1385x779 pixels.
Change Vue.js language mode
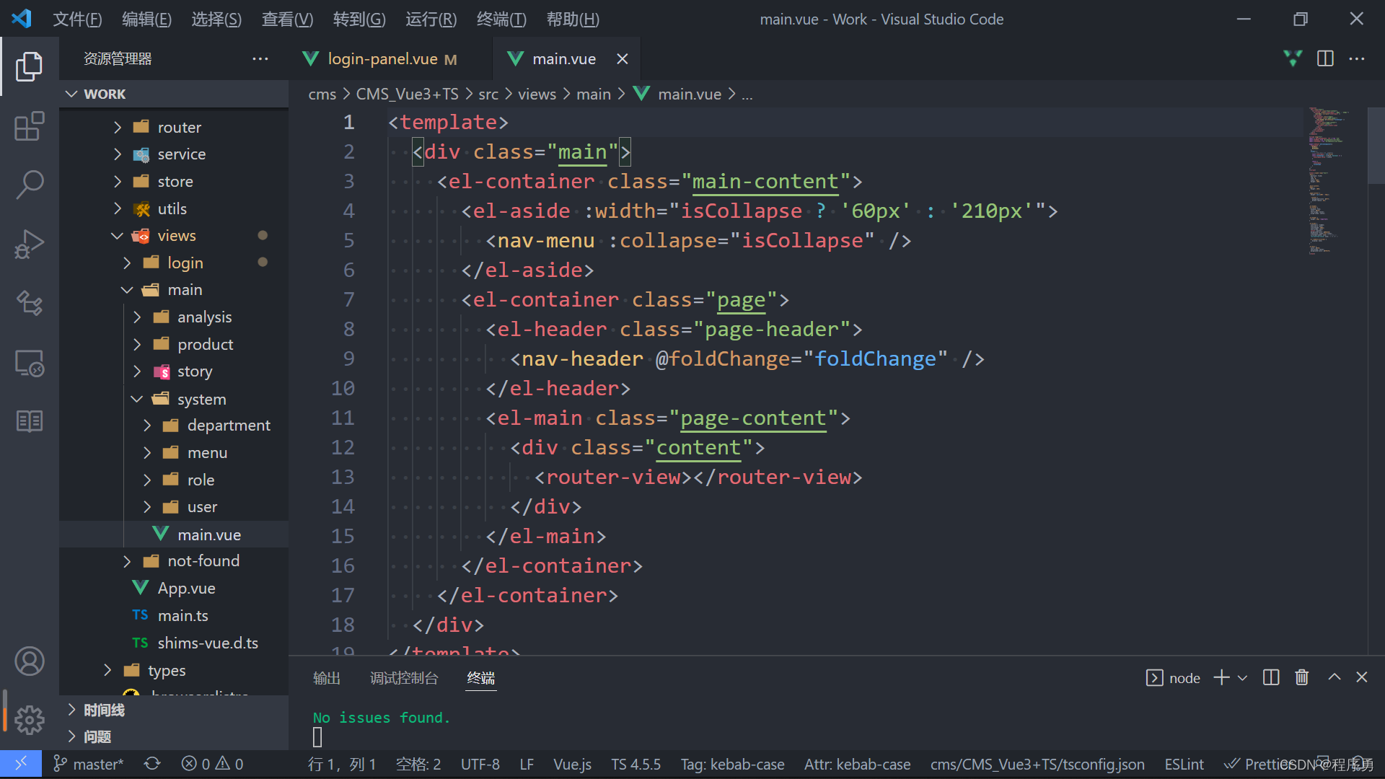pos(572,764)
